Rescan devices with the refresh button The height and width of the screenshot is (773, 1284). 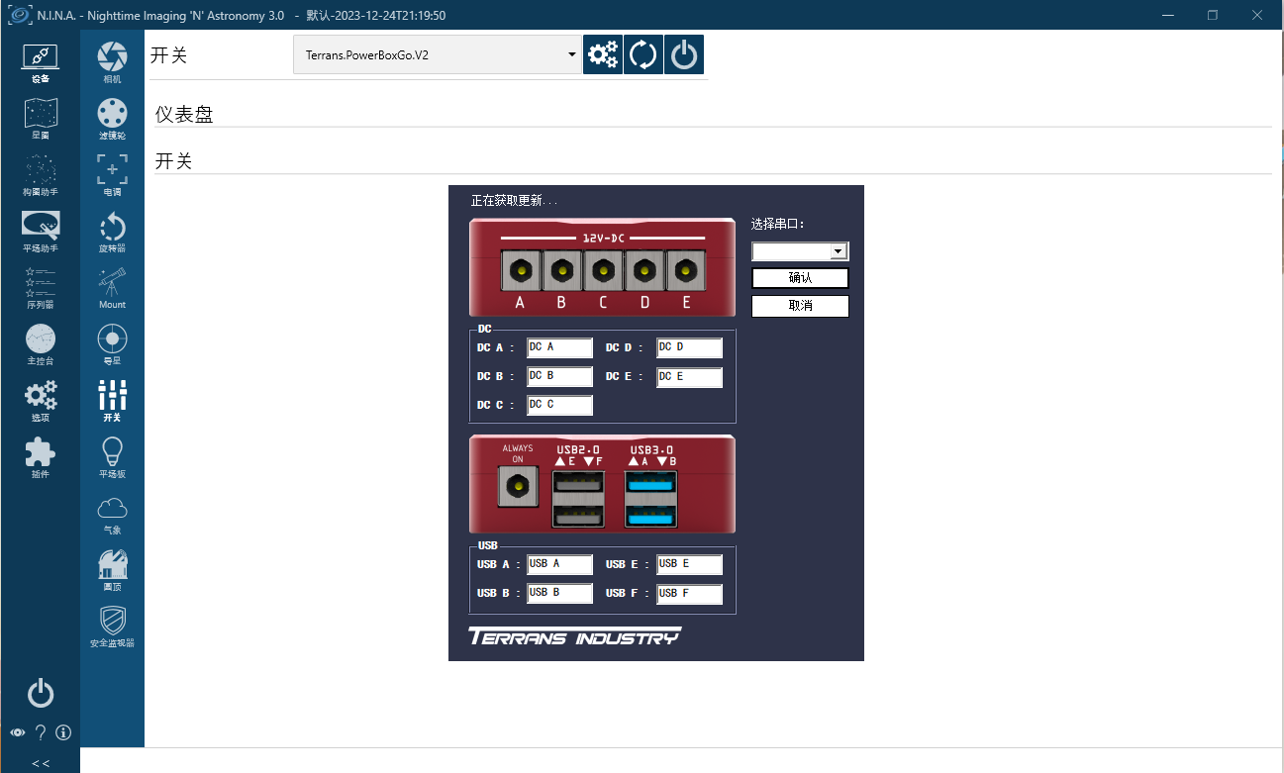(x=643, y=54)
